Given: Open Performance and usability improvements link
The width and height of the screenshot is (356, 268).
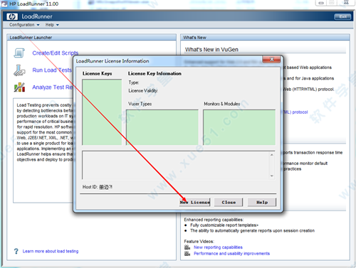Looking at the screenshot, I should coord(231,254).
